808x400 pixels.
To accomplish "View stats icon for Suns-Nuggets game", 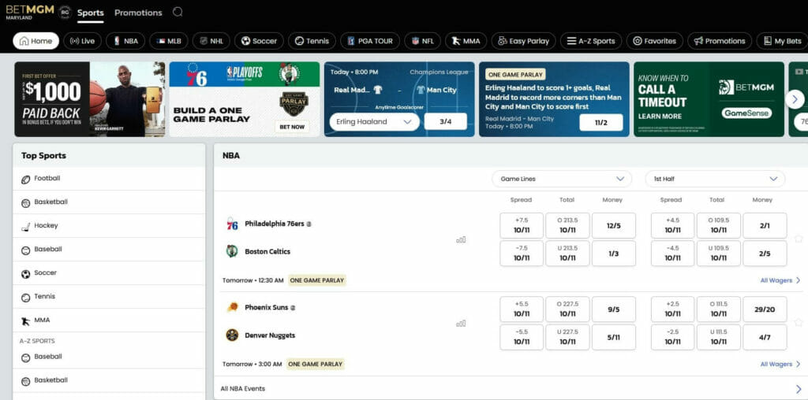I will pyautogui.click(x=461, y=324).
